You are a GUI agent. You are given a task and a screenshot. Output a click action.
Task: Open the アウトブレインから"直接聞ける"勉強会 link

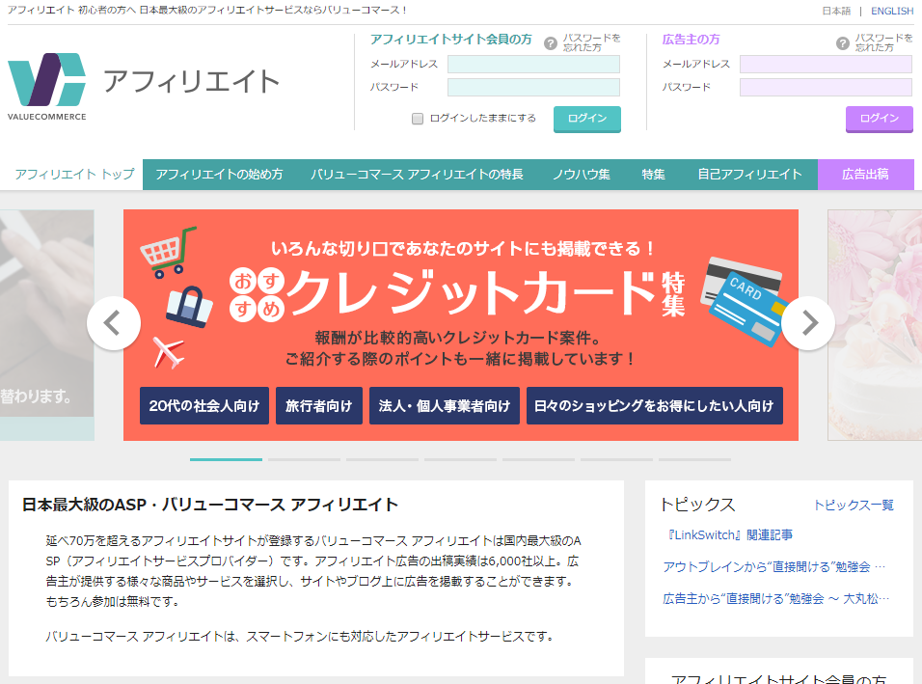click(773, 567)
